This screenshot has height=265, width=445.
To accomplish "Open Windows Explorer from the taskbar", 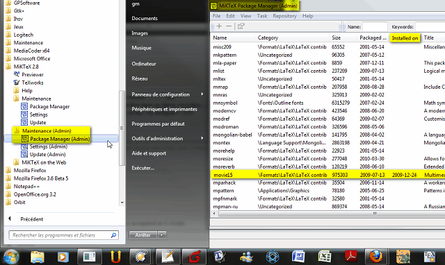I will (37, 257).
